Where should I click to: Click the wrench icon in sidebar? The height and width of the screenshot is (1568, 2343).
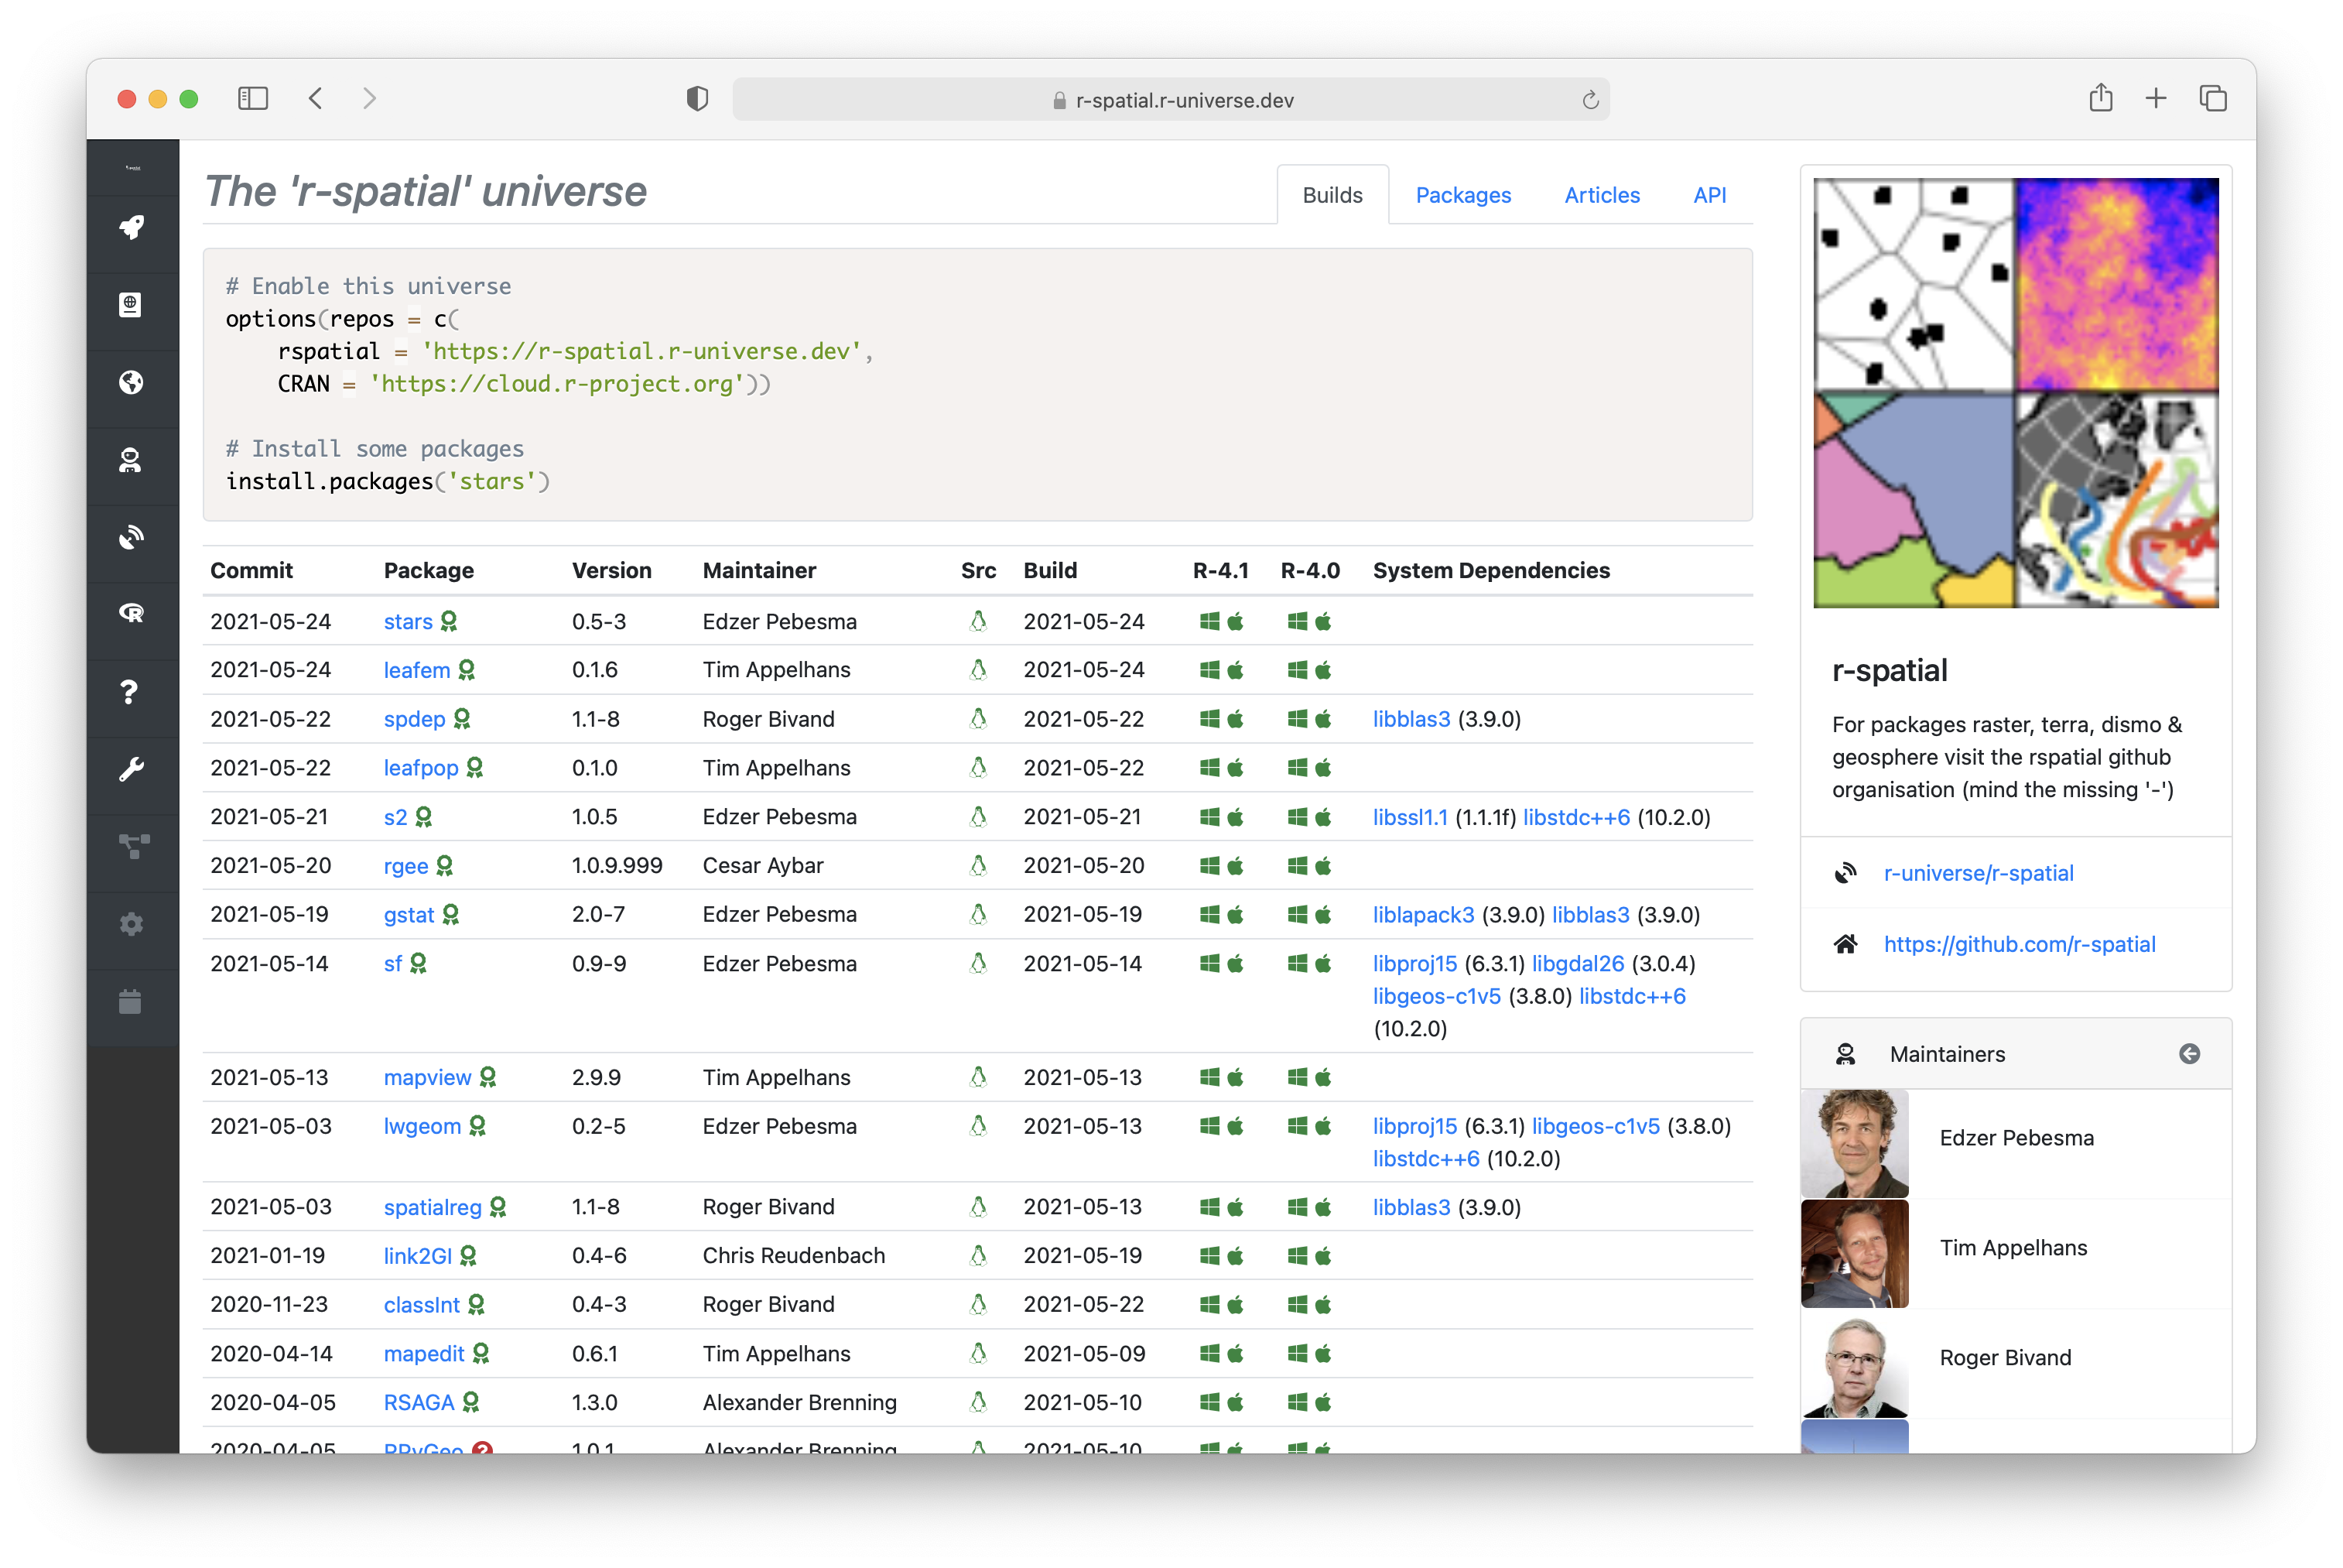point(131,769)
